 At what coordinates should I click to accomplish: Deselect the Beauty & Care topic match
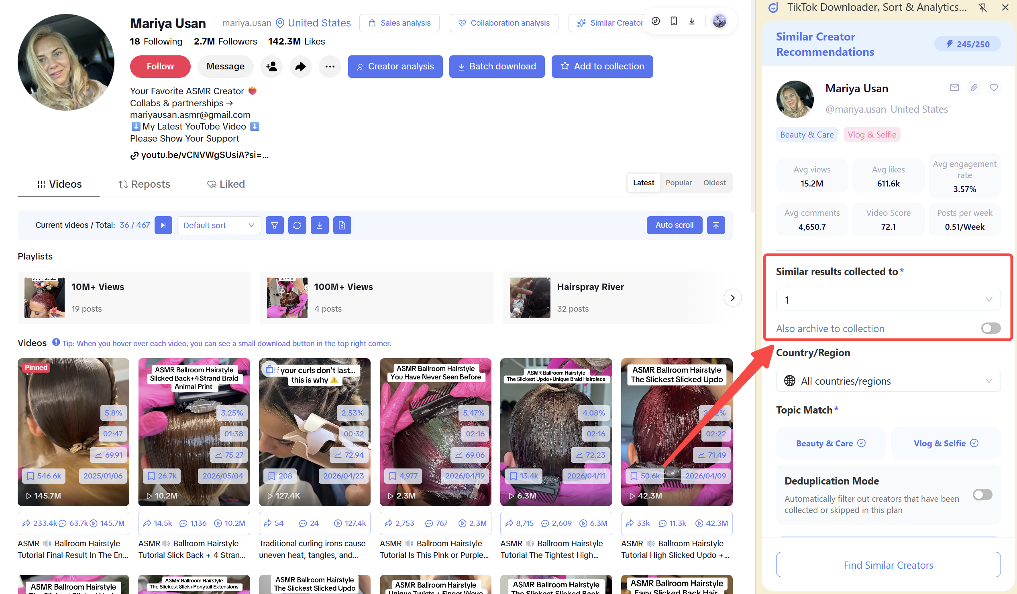tap(831, 443)
